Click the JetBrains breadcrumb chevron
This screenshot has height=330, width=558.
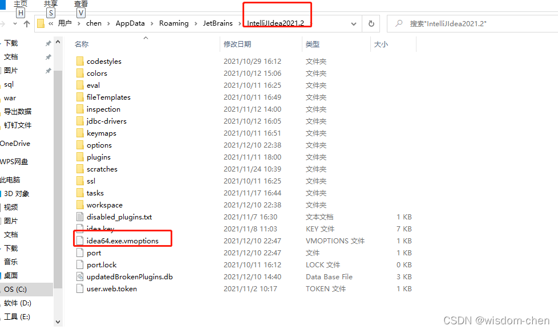(241, 23)
